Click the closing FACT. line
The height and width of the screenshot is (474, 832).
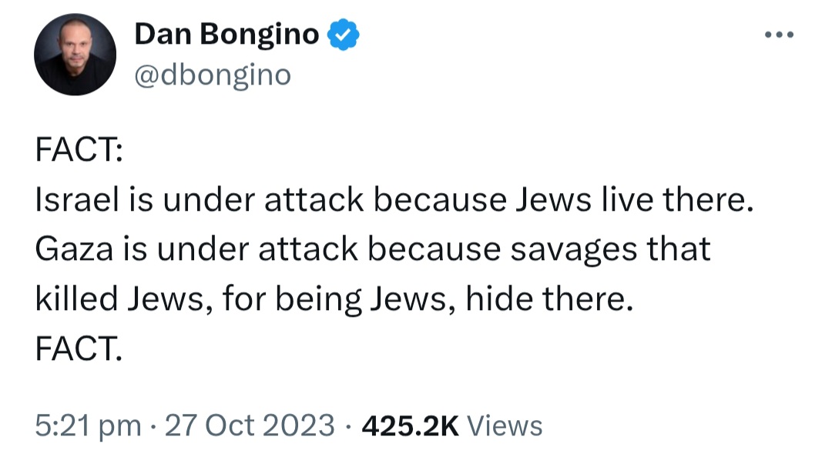coord(79,349)
